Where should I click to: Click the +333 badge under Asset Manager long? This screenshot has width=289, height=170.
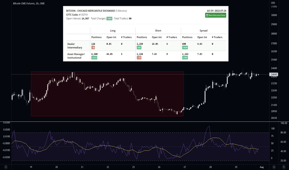point(94,58)
